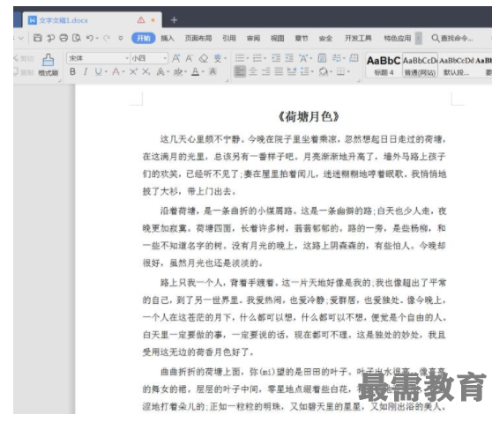Click the show/hide marks icon
This screenshot has height=422, width=492.
click(354, 58)
